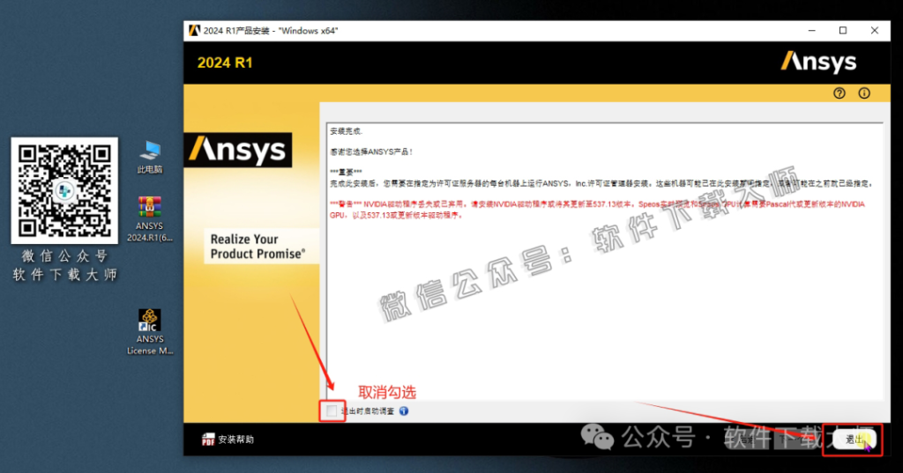Select the ANSYS License Manager desktop shortcut
903x473 pixels.
click(150, 332)
